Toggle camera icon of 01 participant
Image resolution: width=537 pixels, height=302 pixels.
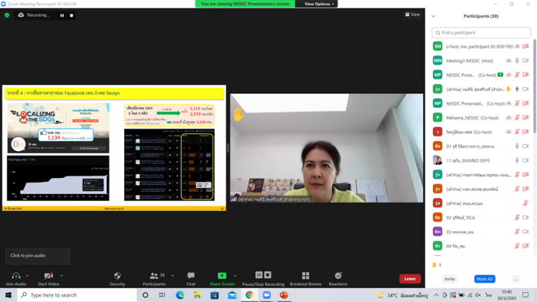(x=526, y=146)
